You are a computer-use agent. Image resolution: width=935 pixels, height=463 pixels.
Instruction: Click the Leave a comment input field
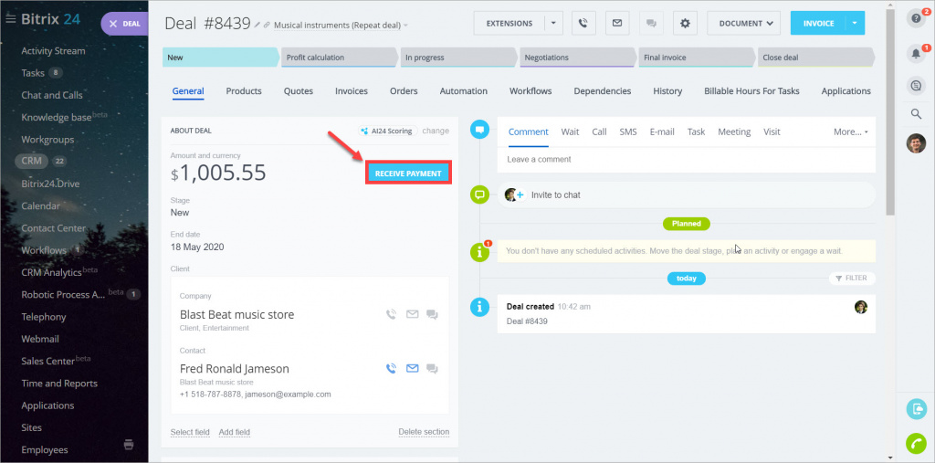[687, 159]
